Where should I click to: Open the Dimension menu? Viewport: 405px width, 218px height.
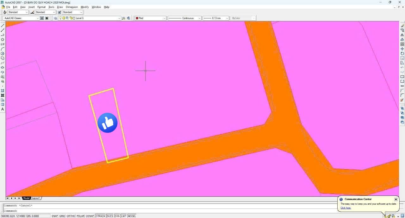point(72,7)
